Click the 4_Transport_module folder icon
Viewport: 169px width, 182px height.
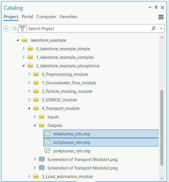pos(36,108)
